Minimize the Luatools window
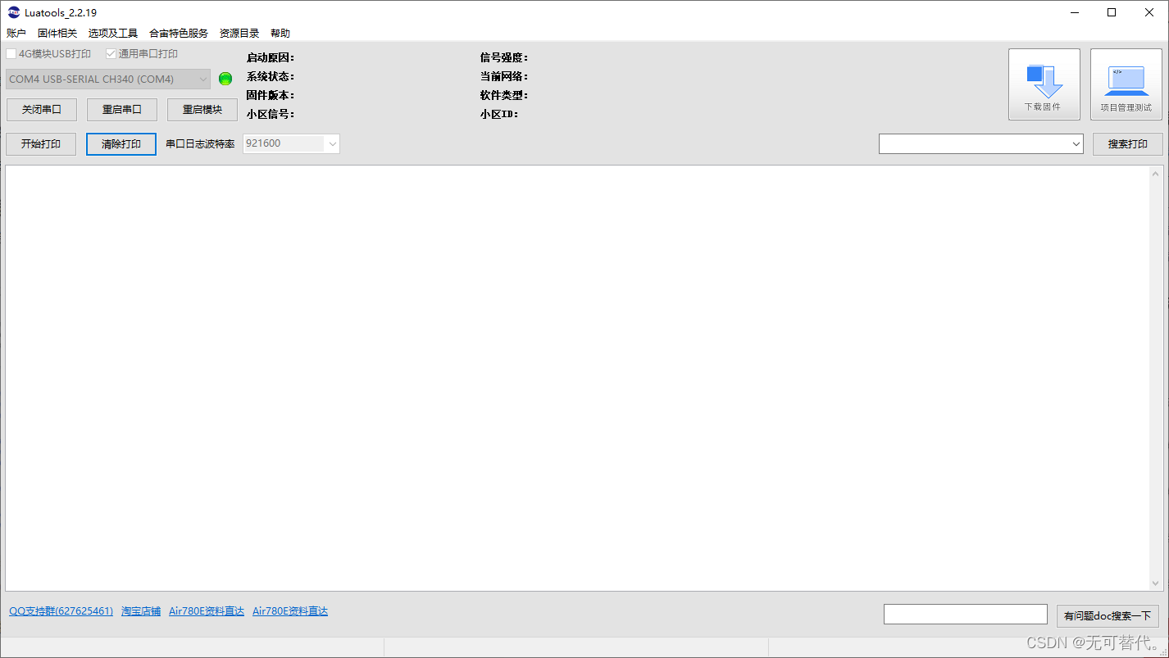 [x=1074, y=12]
